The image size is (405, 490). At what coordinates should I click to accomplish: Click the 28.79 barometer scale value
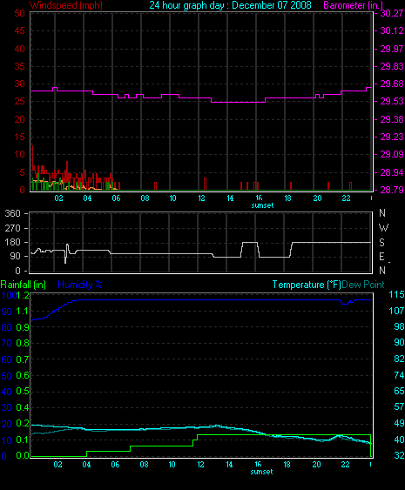[392, 190]
